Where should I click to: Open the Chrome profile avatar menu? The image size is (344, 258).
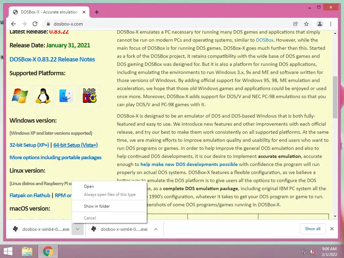320,24
